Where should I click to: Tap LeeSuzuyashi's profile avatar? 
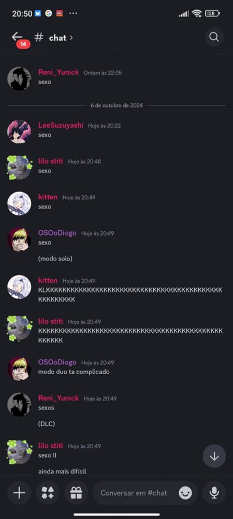tap(19, 131)
